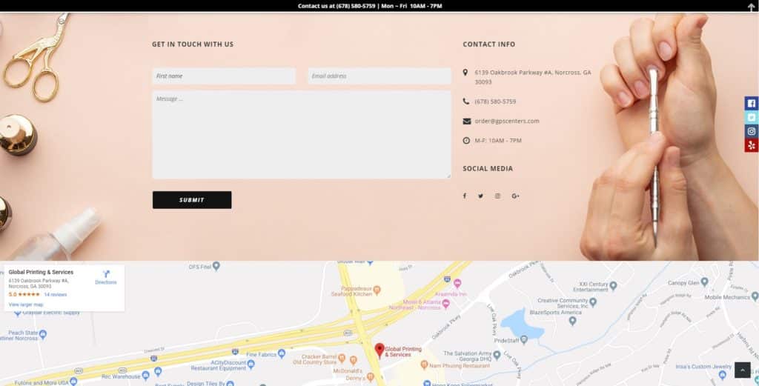759x386 pixels.
Task: Click order@gpscenters.com email address
Action: tap(507, 121)
